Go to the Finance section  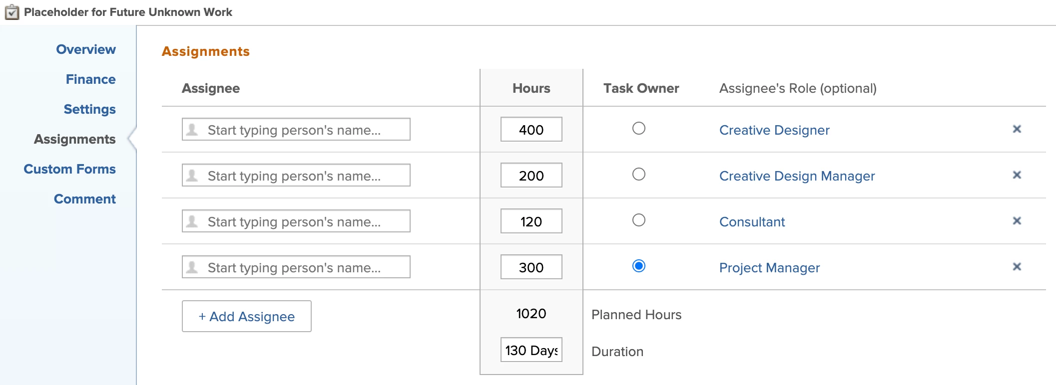[90, 79]
